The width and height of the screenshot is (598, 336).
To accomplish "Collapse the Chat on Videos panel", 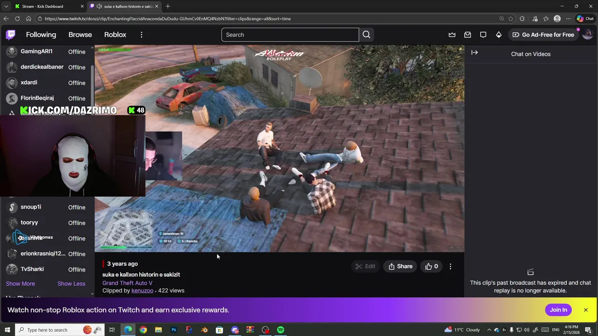I will point(474,53).
